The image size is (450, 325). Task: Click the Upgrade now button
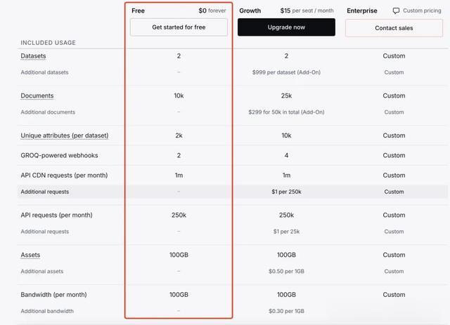[286, 27]
